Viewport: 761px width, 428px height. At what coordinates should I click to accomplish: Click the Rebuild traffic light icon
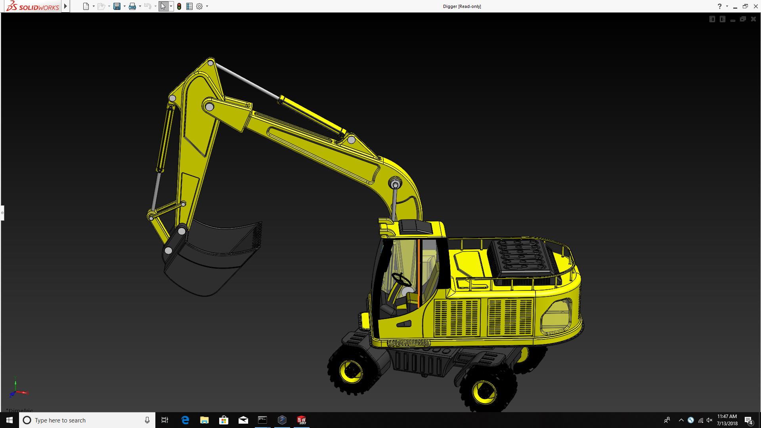(179, 6)
